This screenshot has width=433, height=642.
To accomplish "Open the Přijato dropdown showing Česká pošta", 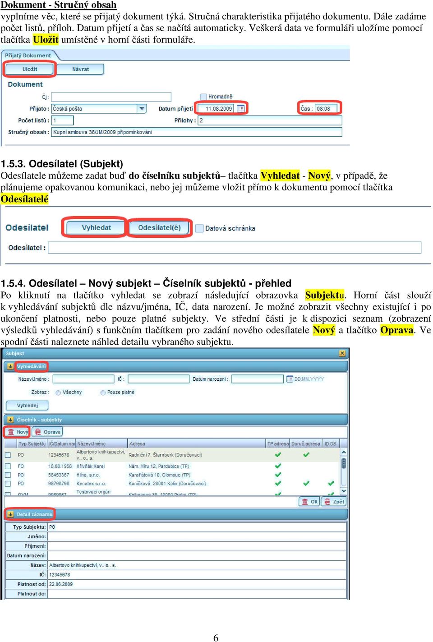I will point(143,109).
